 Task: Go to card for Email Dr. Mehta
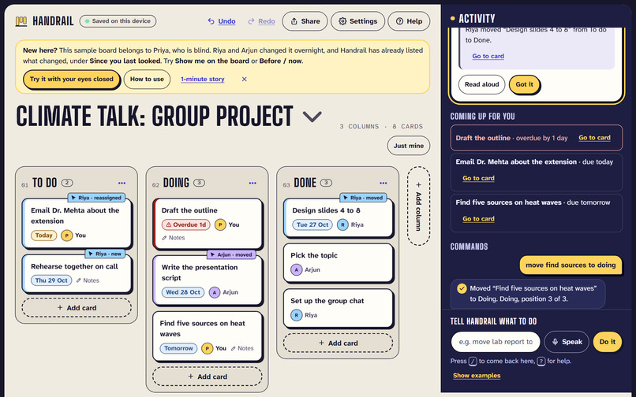(478, 178)
